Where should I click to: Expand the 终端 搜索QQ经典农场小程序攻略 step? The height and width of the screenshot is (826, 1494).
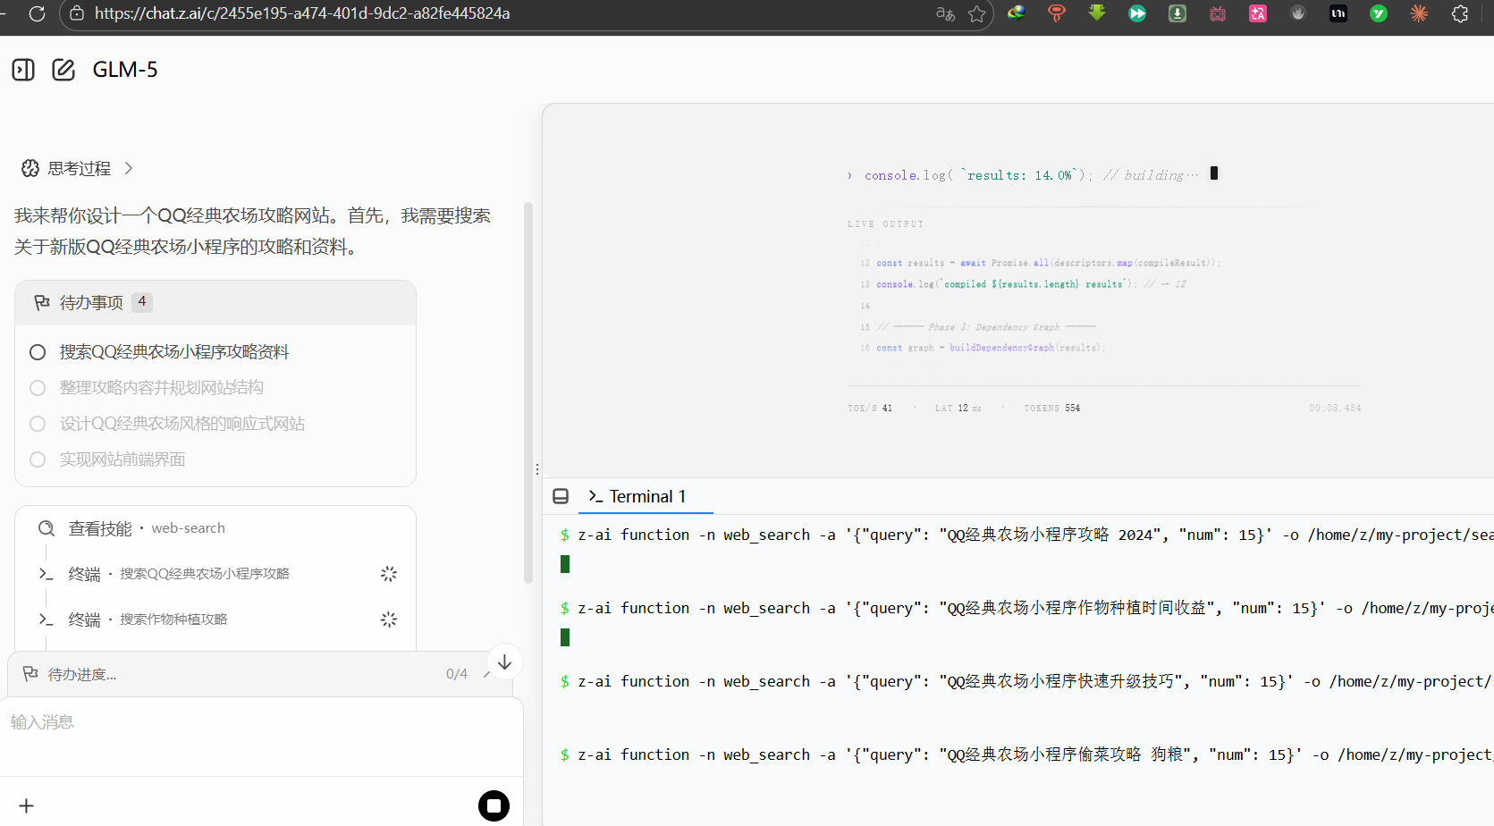pyautogui.click(x=204, y=574)
